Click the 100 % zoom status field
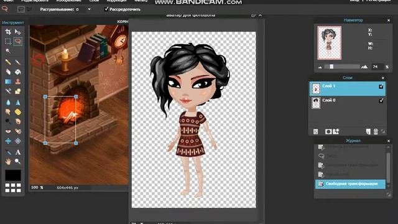The height and width of the screenshot is (224, 398). click(37, 187)
